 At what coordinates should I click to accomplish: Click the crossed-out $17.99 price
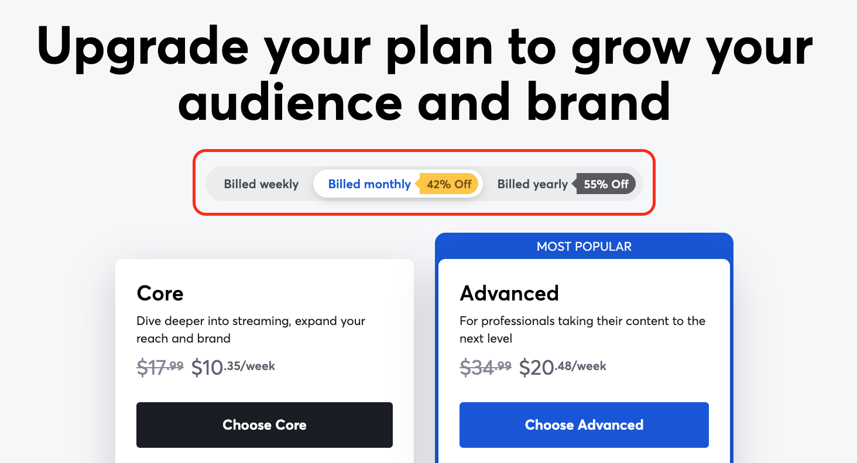[160, 368]
